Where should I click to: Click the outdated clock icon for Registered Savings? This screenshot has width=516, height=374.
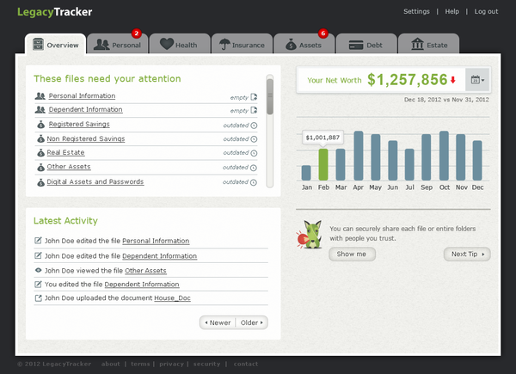pos(254,126)
